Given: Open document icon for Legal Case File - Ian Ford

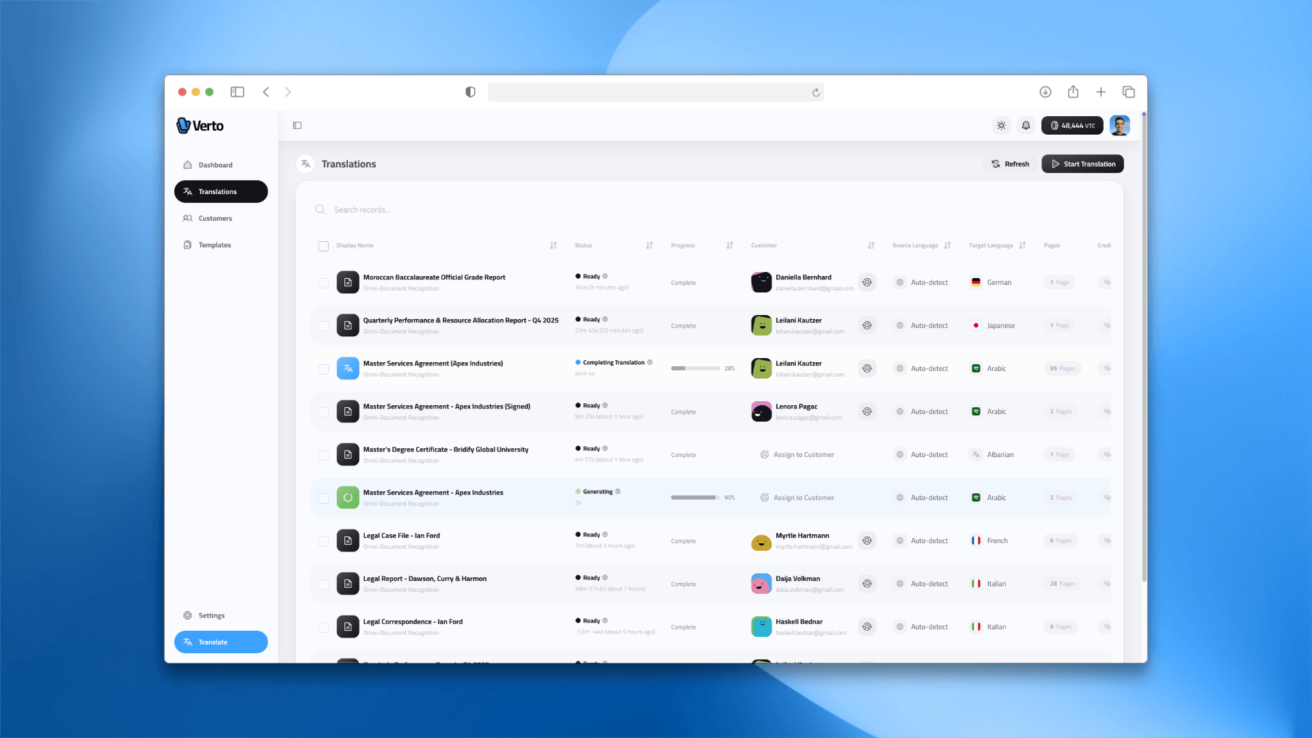Looking at the screenshot, I should click(348, 541).
